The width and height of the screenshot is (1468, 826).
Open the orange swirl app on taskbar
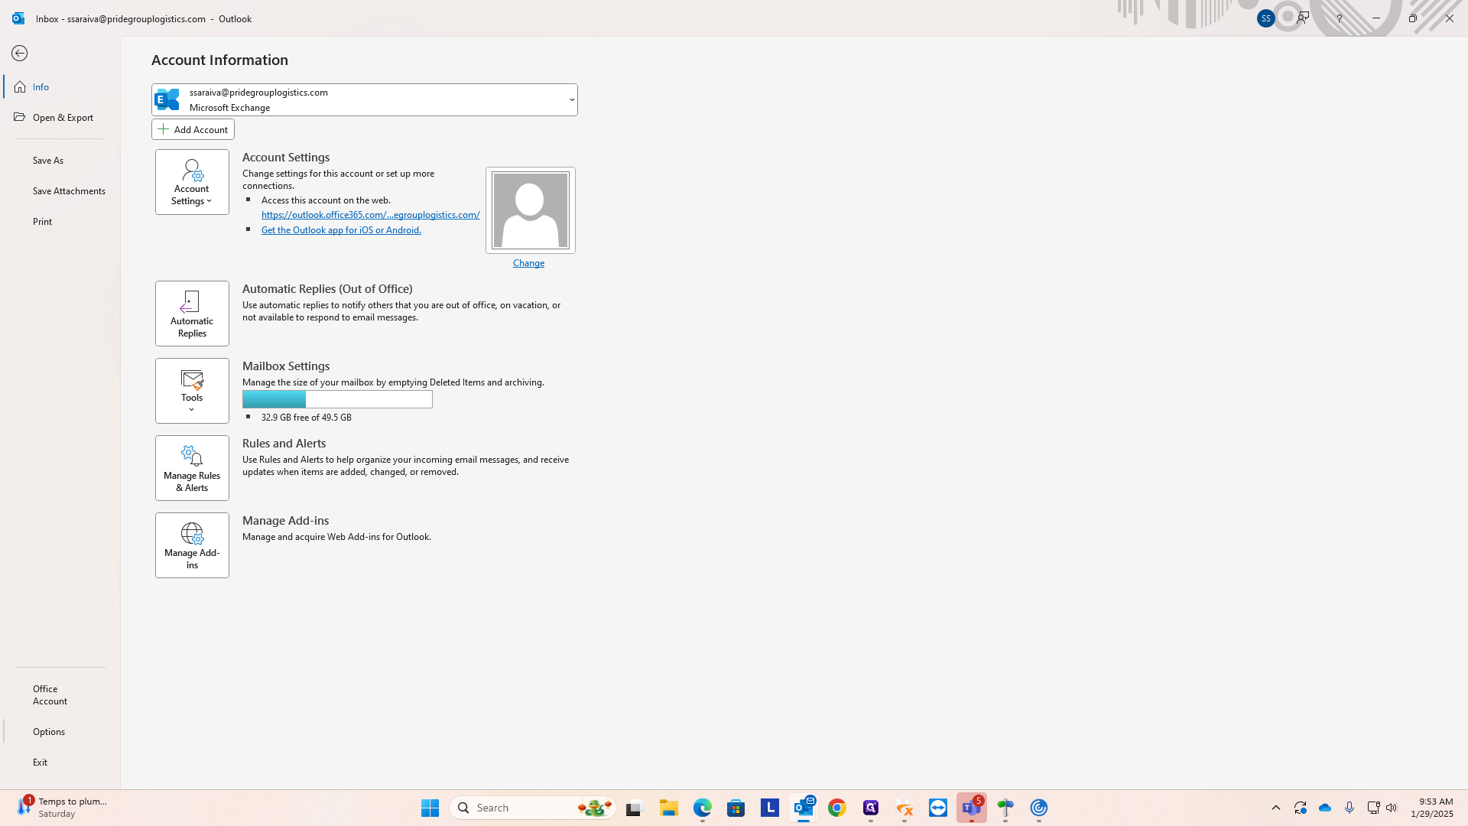click(905, 808)
